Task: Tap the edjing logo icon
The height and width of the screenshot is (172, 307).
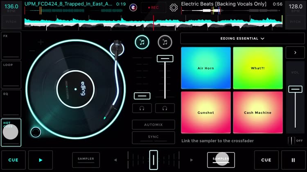Action: [133, 7]
